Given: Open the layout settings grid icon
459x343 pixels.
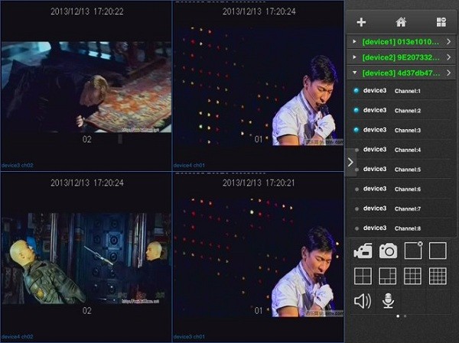Looking at the screenshot, I should (441, 22).
